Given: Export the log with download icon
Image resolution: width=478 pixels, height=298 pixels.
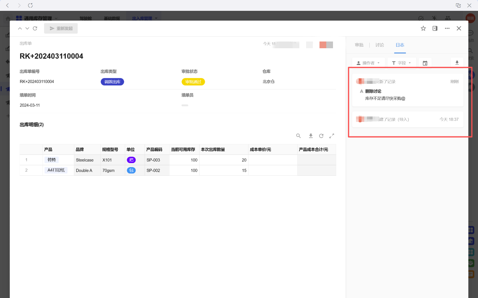Looking at the screenshot, I should (457, 63).
